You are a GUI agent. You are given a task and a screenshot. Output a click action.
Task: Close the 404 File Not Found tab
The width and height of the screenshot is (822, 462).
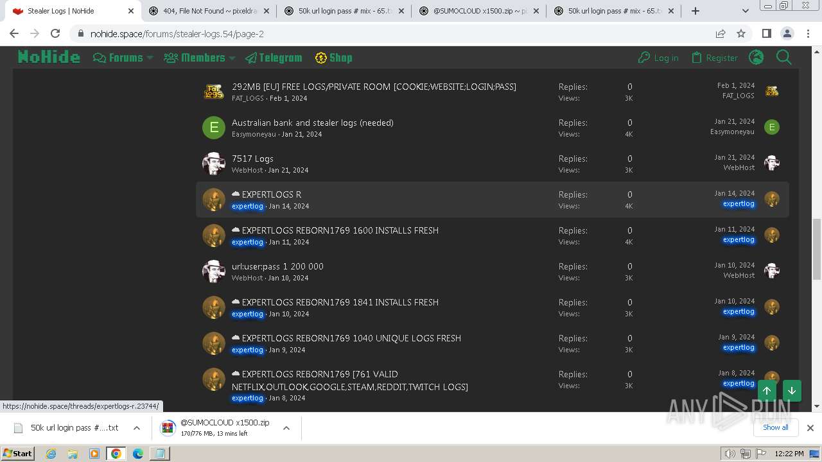coord(267,11)
